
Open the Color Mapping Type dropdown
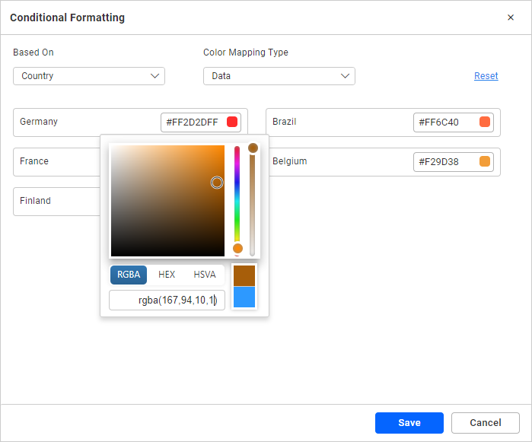(279, 76)
